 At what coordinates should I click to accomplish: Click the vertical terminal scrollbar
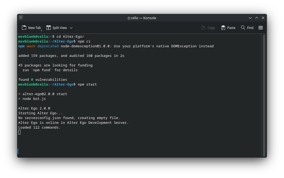[264, 96]
